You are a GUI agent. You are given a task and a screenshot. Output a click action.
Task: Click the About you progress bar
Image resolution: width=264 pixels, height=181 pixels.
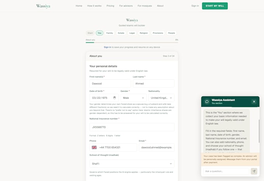132,43
